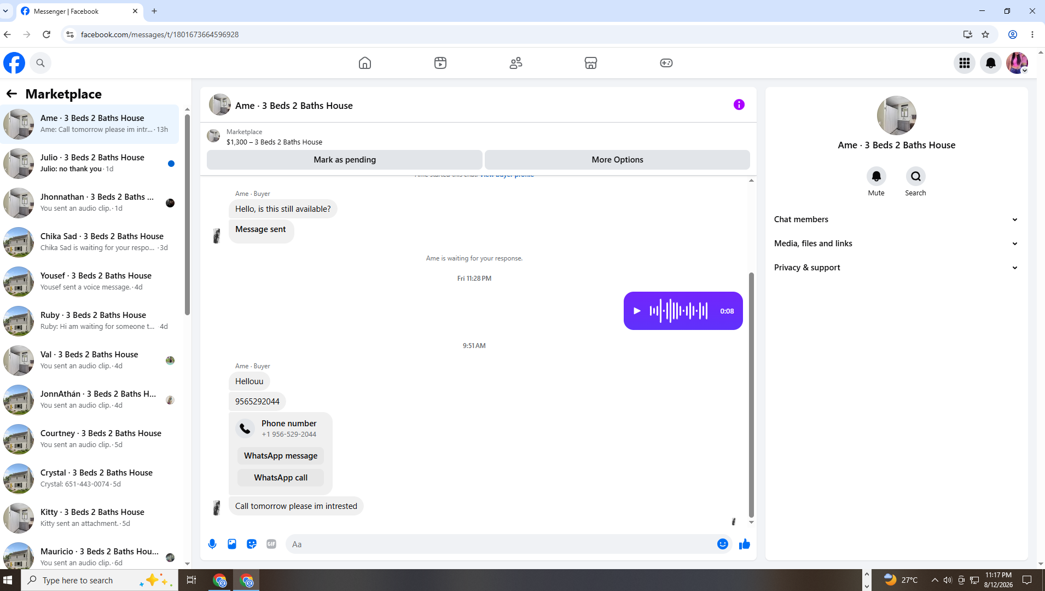Send a thumbs-up like

click(745, 544)
